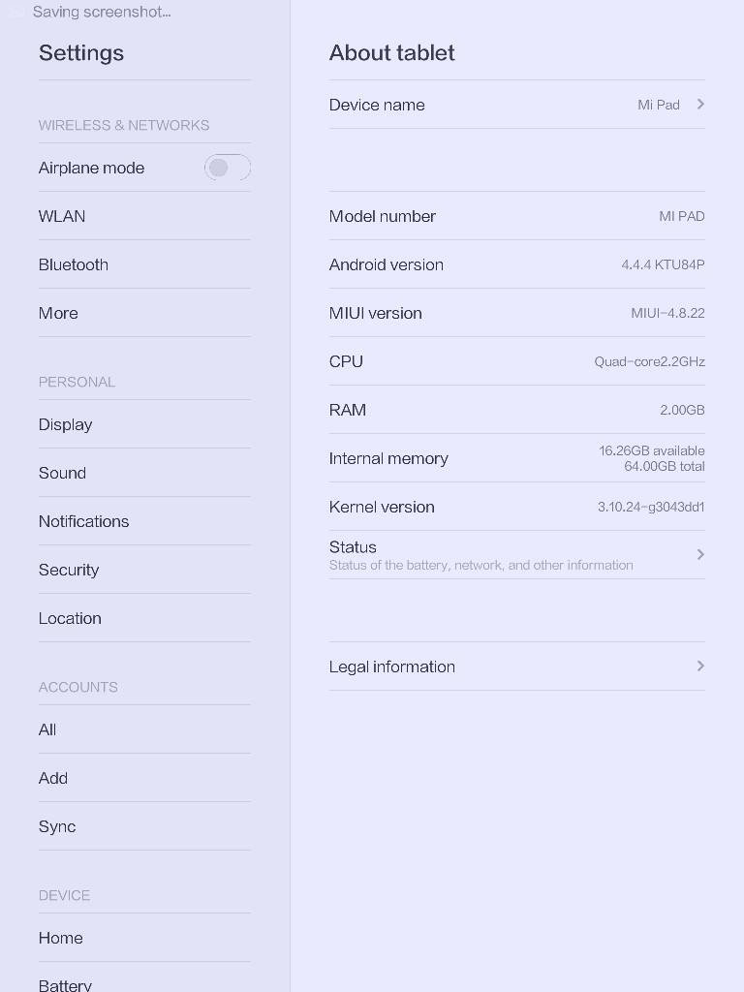Screen dimensions: 744x992
Task: Open Bluetooth settings
Action: click(x=144, y=264)
